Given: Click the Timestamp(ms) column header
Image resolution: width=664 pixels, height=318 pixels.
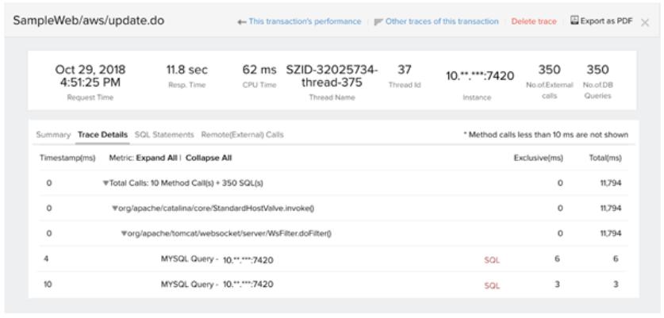Looking at the screenshot, I should click(67, 158).
